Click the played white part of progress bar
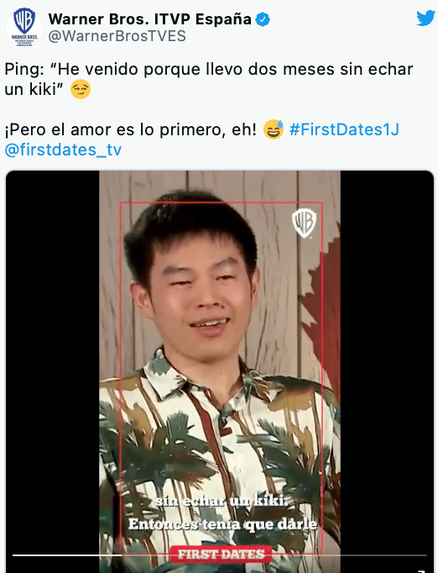438x573 pixels. pyautogui.click(x=67, y=555)
